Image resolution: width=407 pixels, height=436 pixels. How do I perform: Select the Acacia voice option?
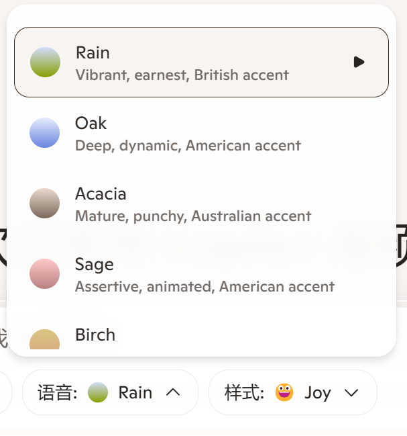[x=201, y=204]
